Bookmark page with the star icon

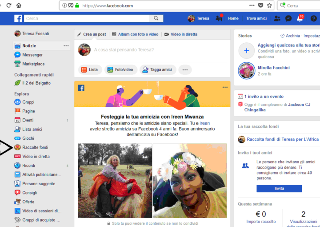click(x=269, y=5)
